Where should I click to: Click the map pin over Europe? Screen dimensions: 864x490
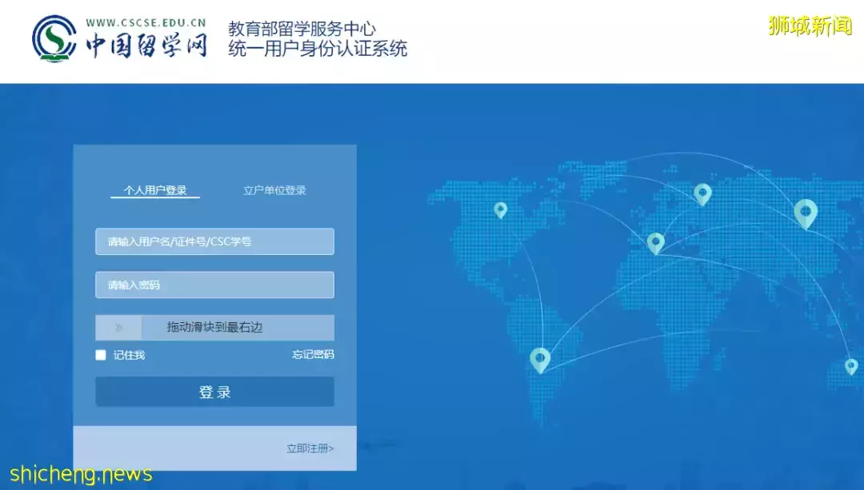[x=702, y=193]
